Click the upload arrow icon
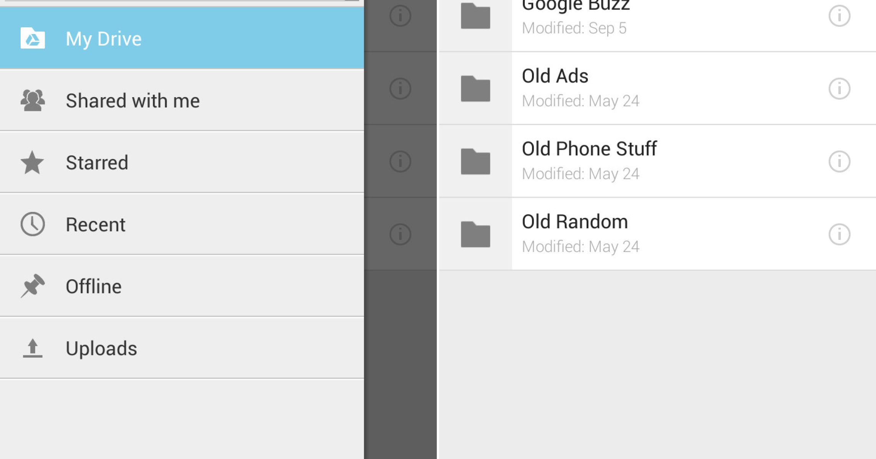This screenshot has height=459, width=876. coord(32,348)
